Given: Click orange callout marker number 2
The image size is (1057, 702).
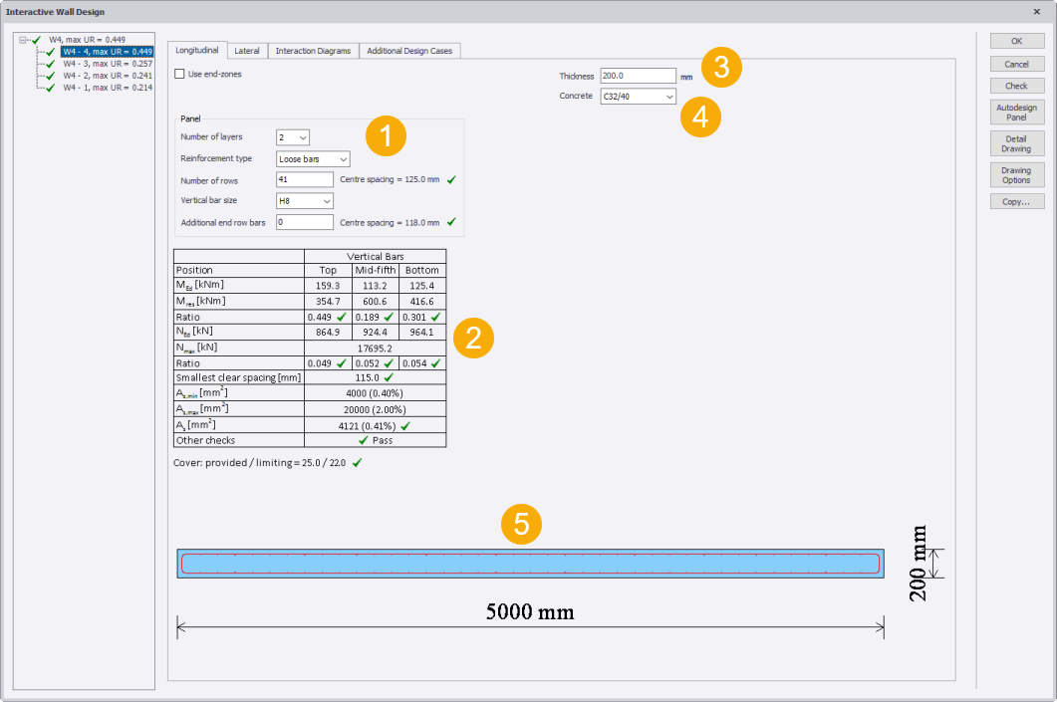Looking at the screenshot, I should click(473, 339).
